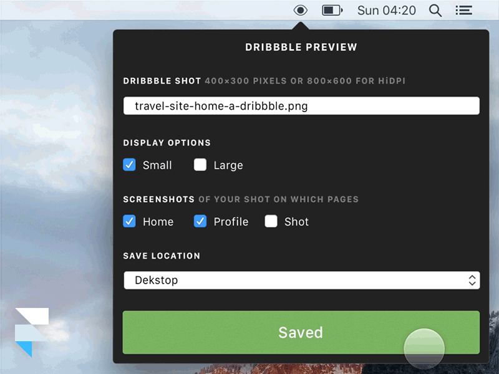The height and width of the screenshot is (374, 499).
Task: Click the save location dropdown arrows
Action: pyautogui.click(x=472, y=280)
